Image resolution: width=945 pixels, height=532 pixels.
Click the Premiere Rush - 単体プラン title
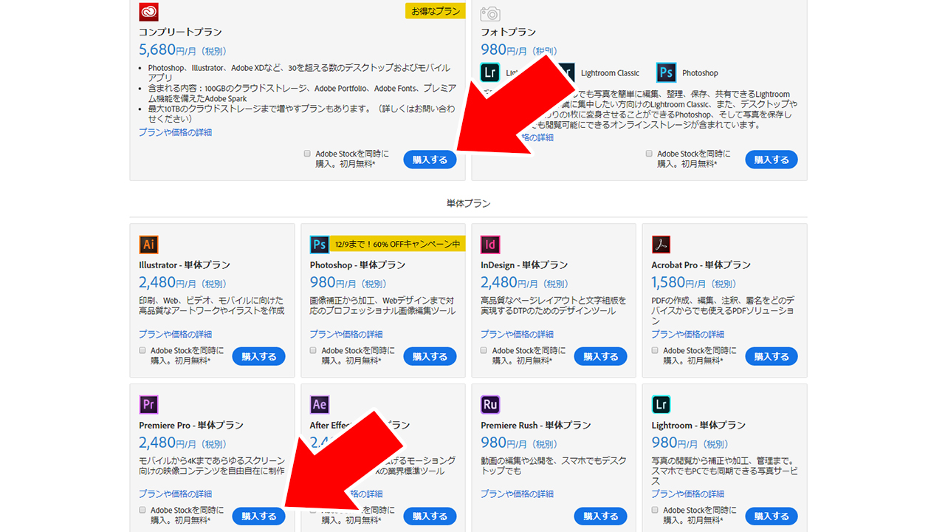click(536, 426)
